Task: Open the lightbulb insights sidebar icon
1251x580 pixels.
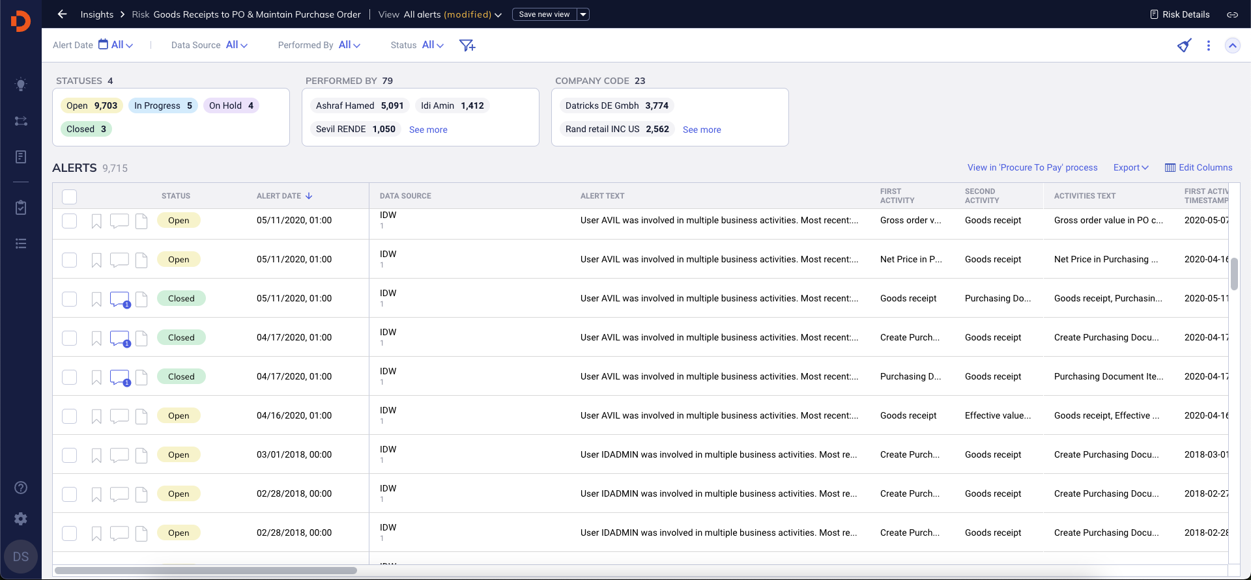Action: tap(21, 84)
